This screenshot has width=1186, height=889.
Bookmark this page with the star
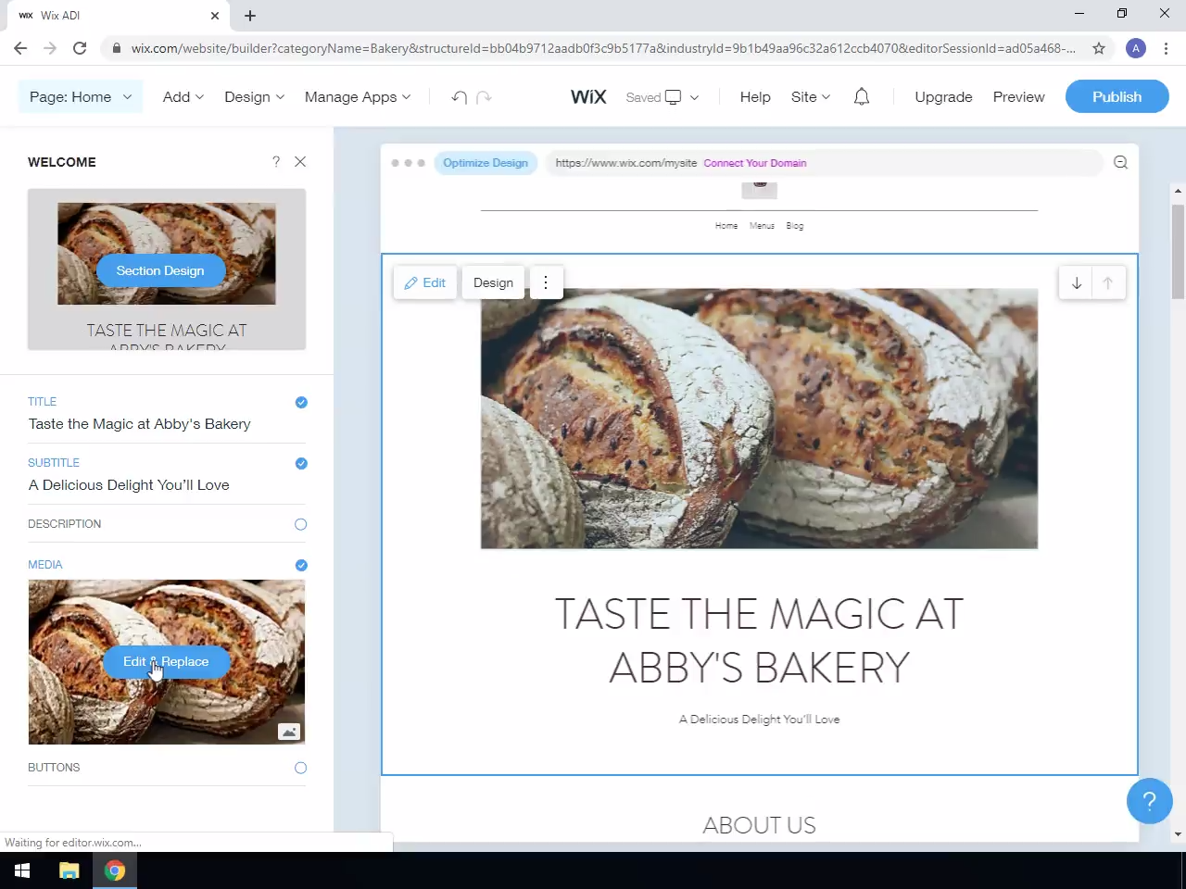(x=1099, y=48)
